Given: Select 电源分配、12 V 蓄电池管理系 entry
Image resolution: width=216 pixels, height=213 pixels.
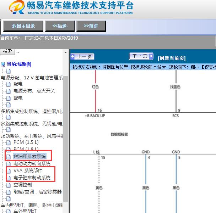Looking at the screenshot, I should coord(32,78).
